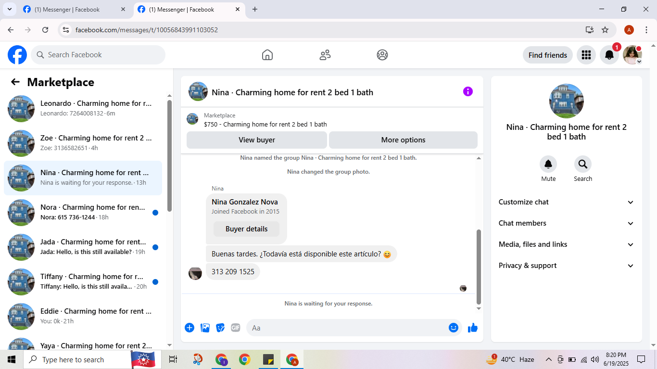Open the Groups icon in top navigation
The height and width of the screenshot is (369, 657).
tap(382, 55)
